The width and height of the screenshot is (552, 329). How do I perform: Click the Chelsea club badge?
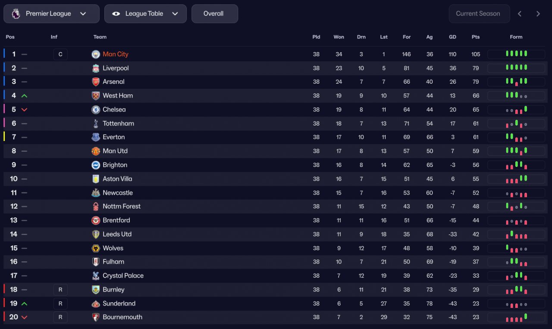point(96,110)
